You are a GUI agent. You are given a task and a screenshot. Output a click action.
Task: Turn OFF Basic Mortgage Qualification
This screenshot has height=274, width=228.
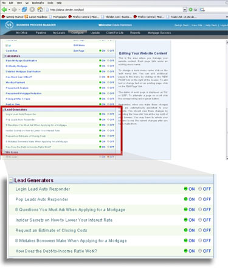108,61
